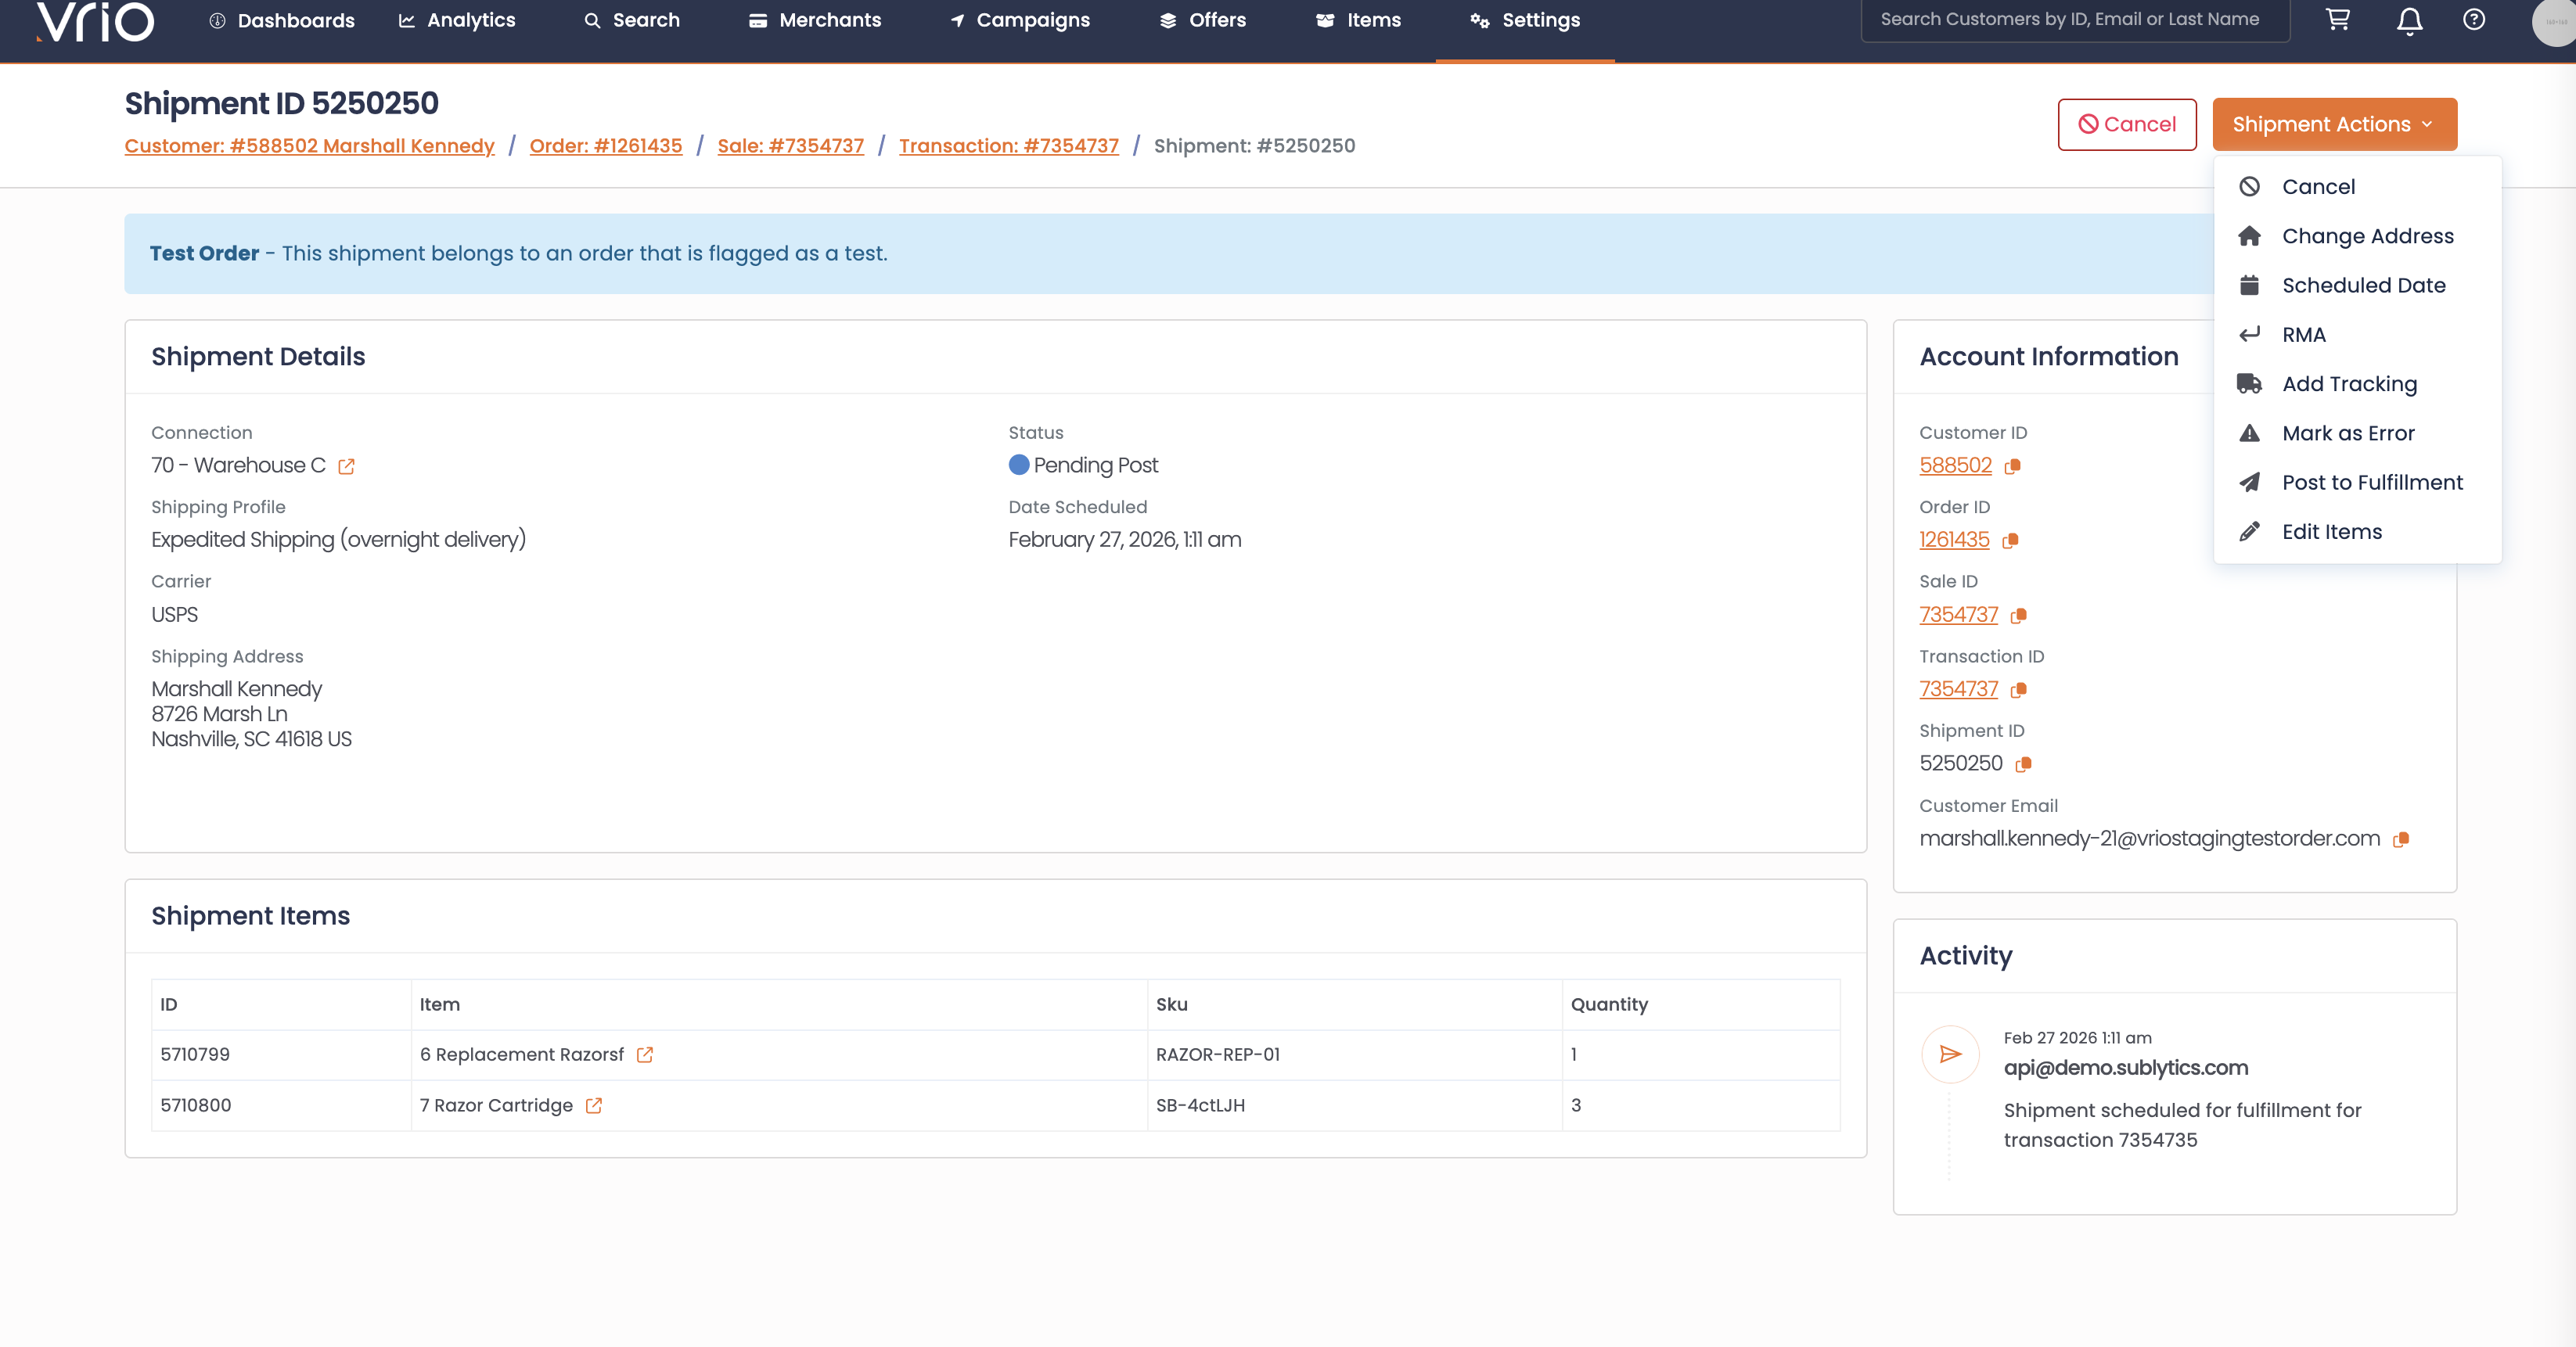The height and width of the screenshot is (1347, 2576).
Task: Choose Post to Fulfillment option
Action: pyautogui.click(x=2371, y=482)
